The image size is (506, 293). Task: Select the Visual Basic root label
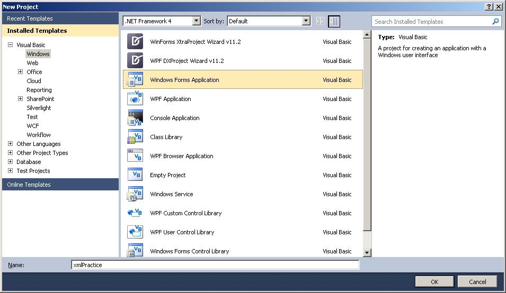pyautogui.click(x=31, y=45)
